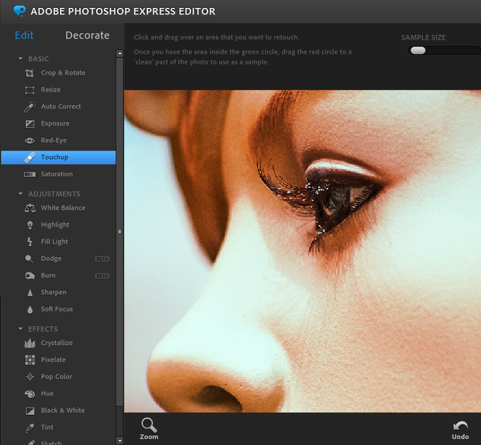The image size is (481, 445).
Task: Click the BETA badge next to Burn
Action: (x=102, y=276)
